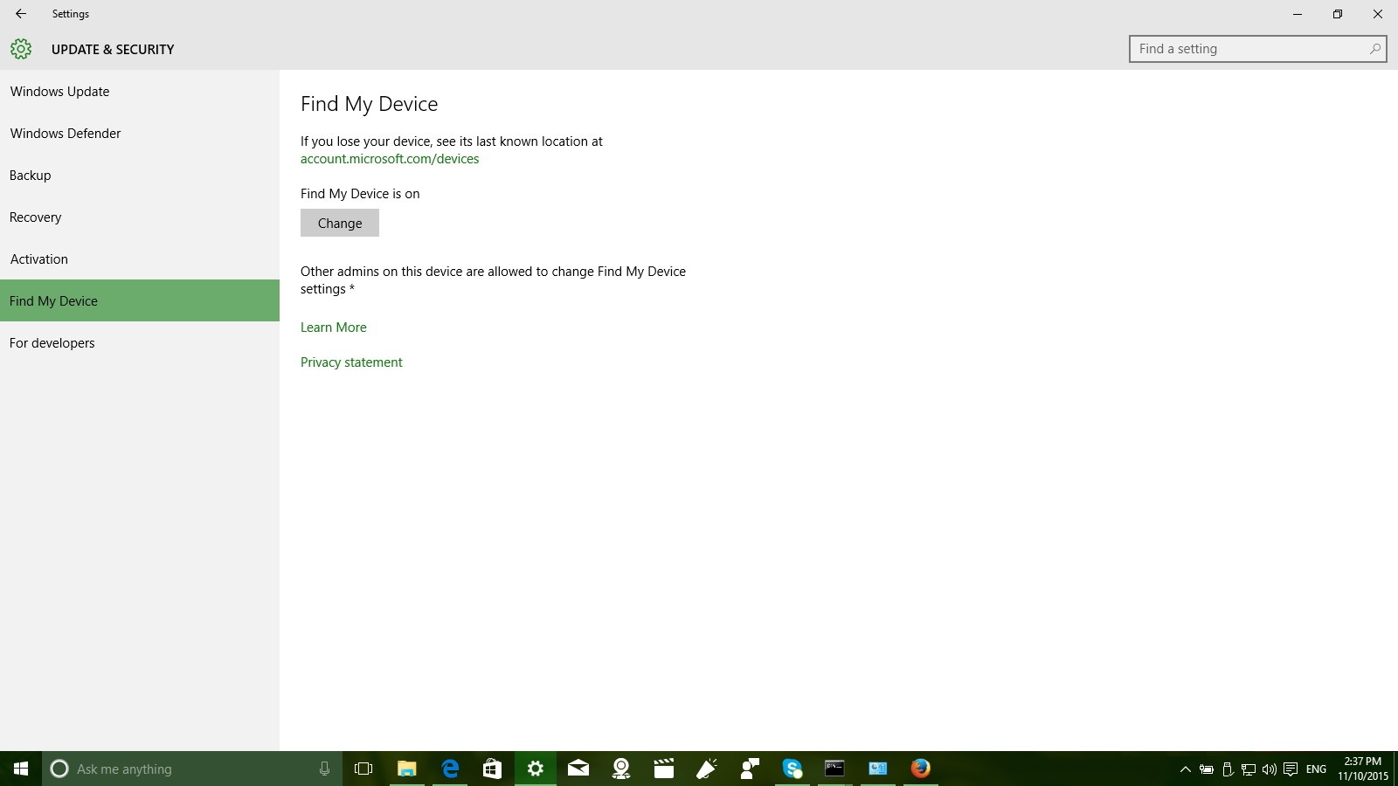Viewport: 1398px width, 786px height.
Task: Restore down the Settings window
Action: pos(1338,14)
